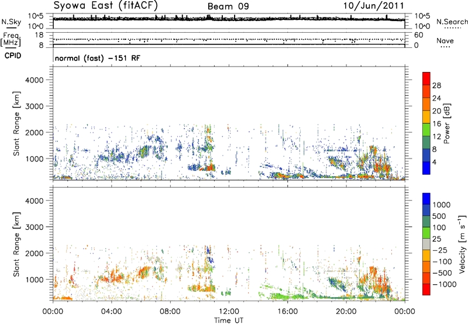
Task: Click the '60' tick on Nave axis
Action: [x=419, y=35]
